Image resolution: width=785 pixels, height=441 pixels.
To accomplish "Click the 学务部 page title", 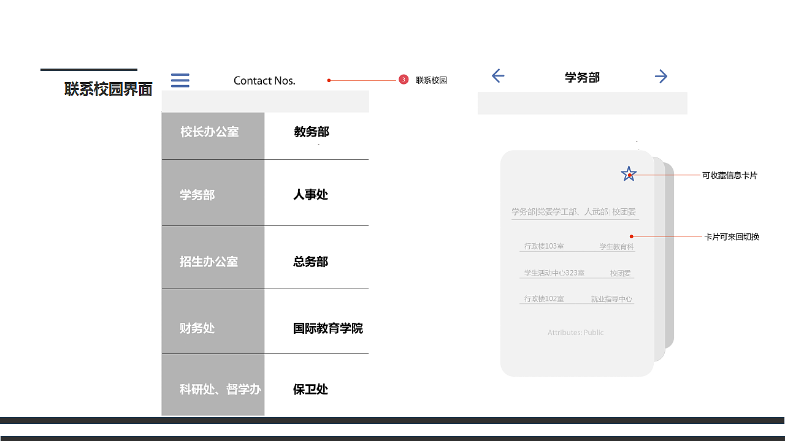I will click(x=581, y=77).
